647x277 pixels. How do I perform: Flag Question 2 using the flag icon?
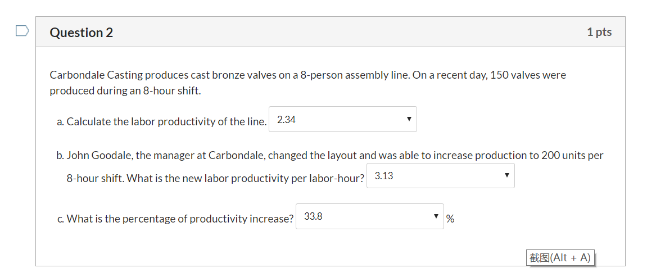click(x=22, y=31)
